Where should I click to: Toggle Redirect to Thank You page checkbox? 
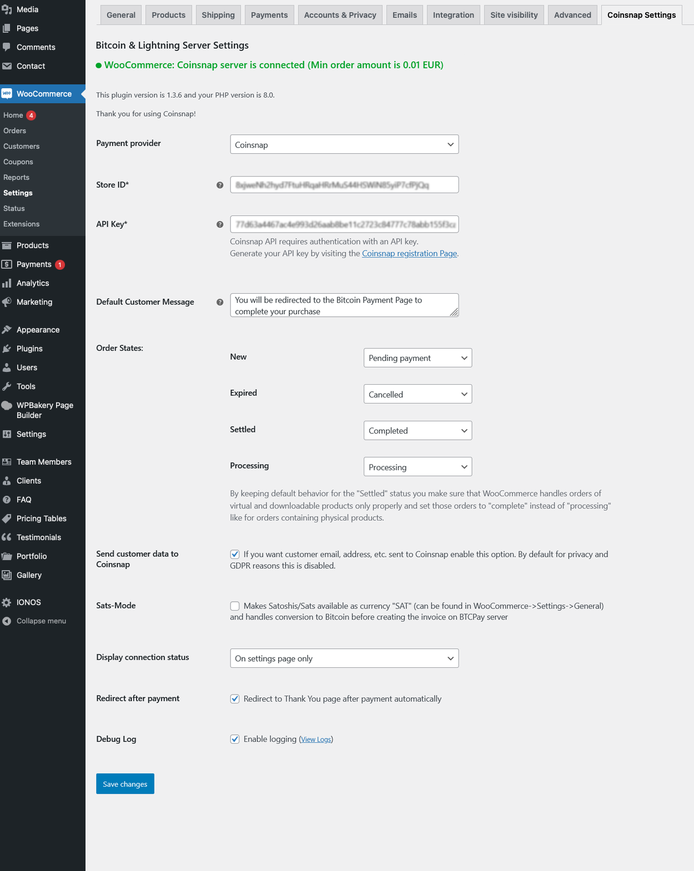pos(235,698)
